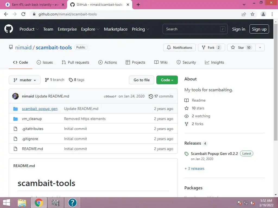Open Marketplace link
This screenshot has width=278, height=208.
(116, 29)
